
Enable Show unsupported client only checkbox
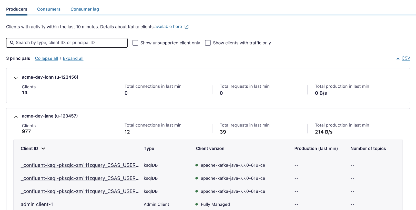tap(135, 43)
